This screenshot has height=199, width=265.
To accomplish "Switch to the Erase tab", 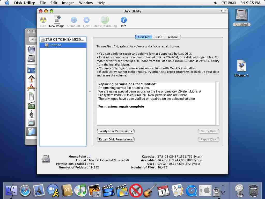I will [x=158, y=37].
